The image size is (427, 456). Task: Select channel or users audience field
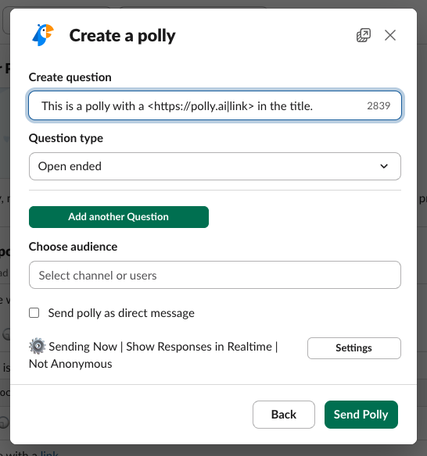pyautogui.click(x=215, y=275)
